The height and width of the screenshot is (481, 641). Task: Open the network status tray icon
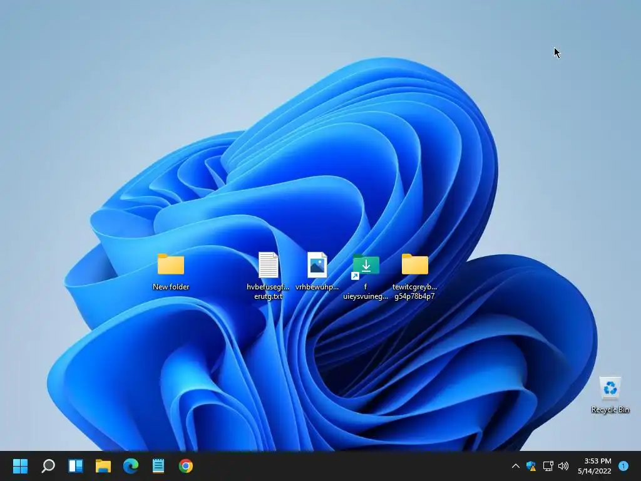pos(548,466)
